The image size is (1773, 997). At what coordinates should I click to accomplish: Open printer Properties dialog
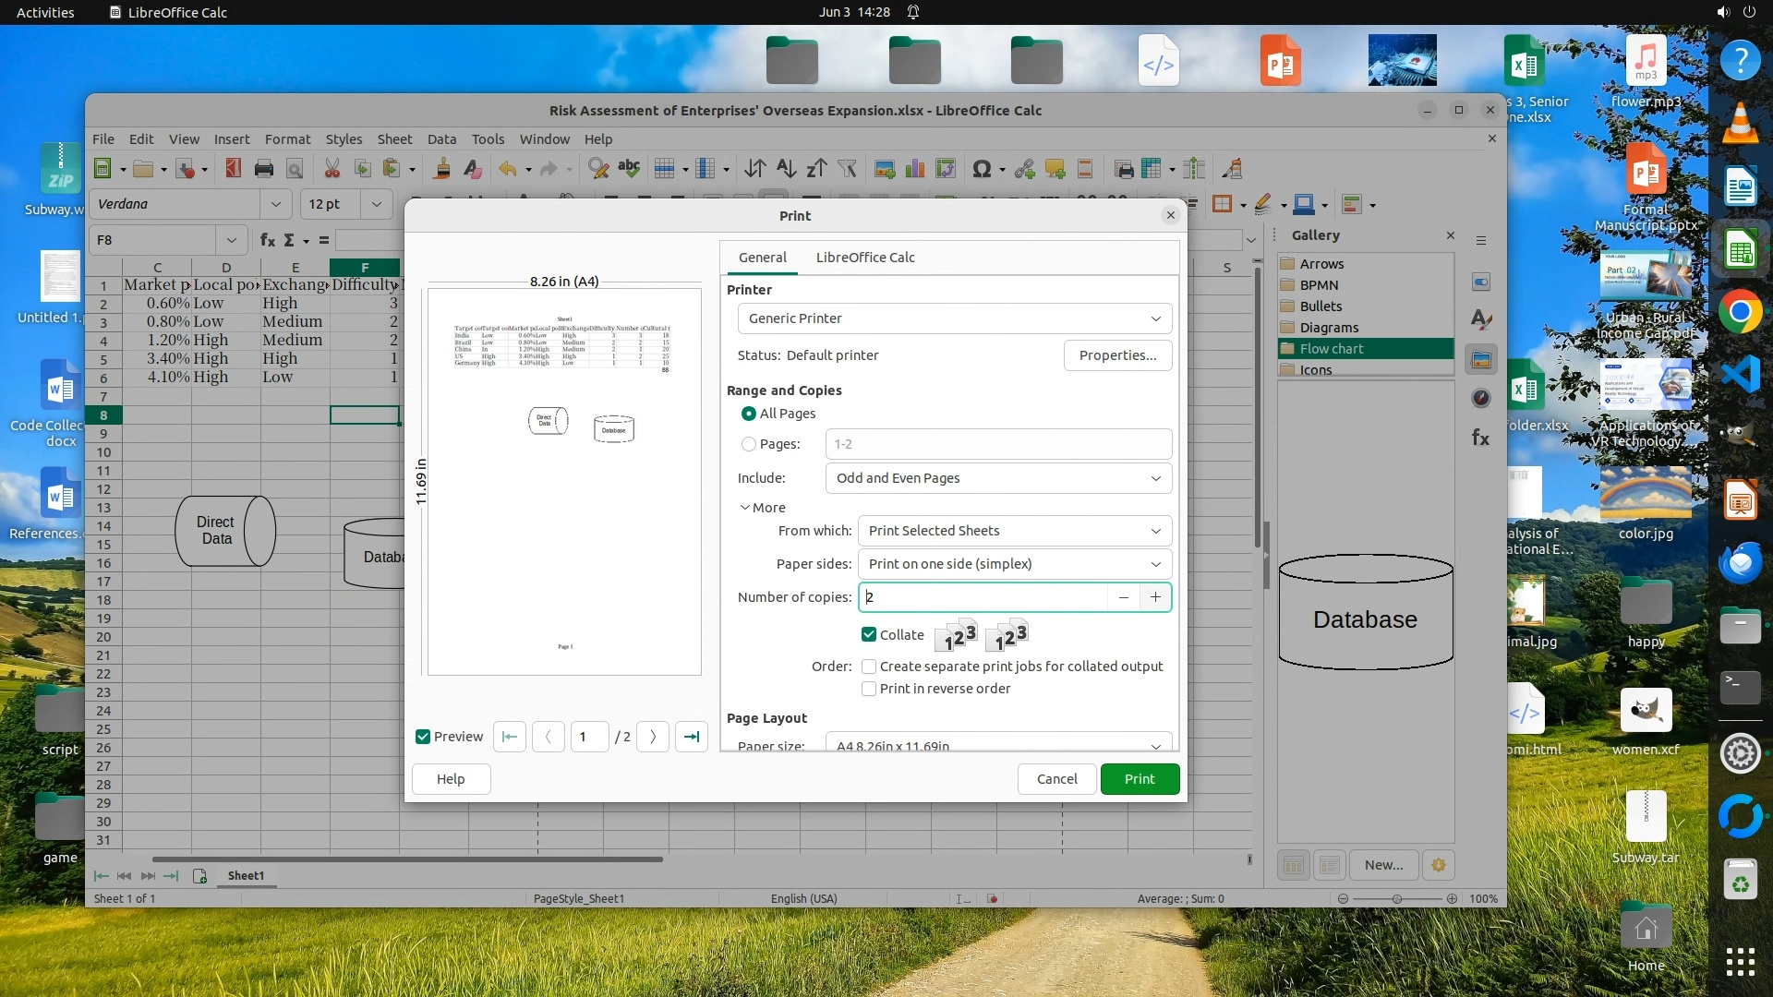1117,355
